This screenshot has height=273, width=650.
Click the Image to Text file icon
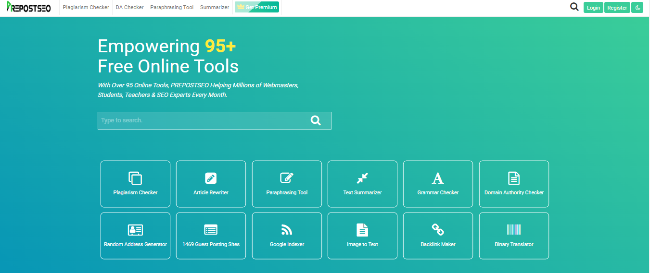(362, 230)
